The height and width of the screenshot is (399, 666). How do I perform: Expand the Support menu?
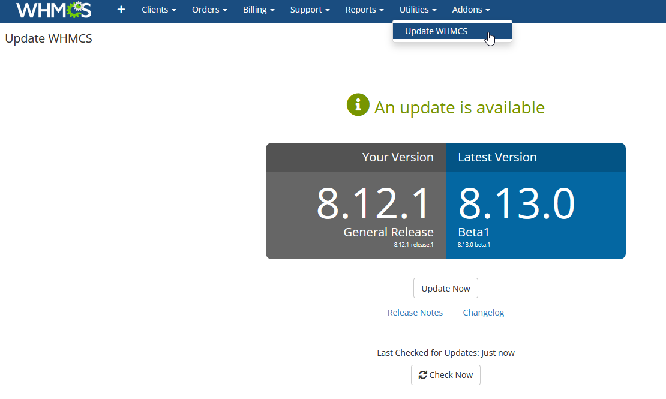[310, 10]
